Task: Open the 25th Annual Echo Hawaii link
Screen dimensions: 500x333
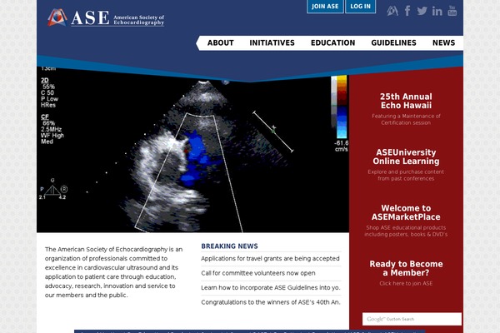Action: [x=406, y=101]
